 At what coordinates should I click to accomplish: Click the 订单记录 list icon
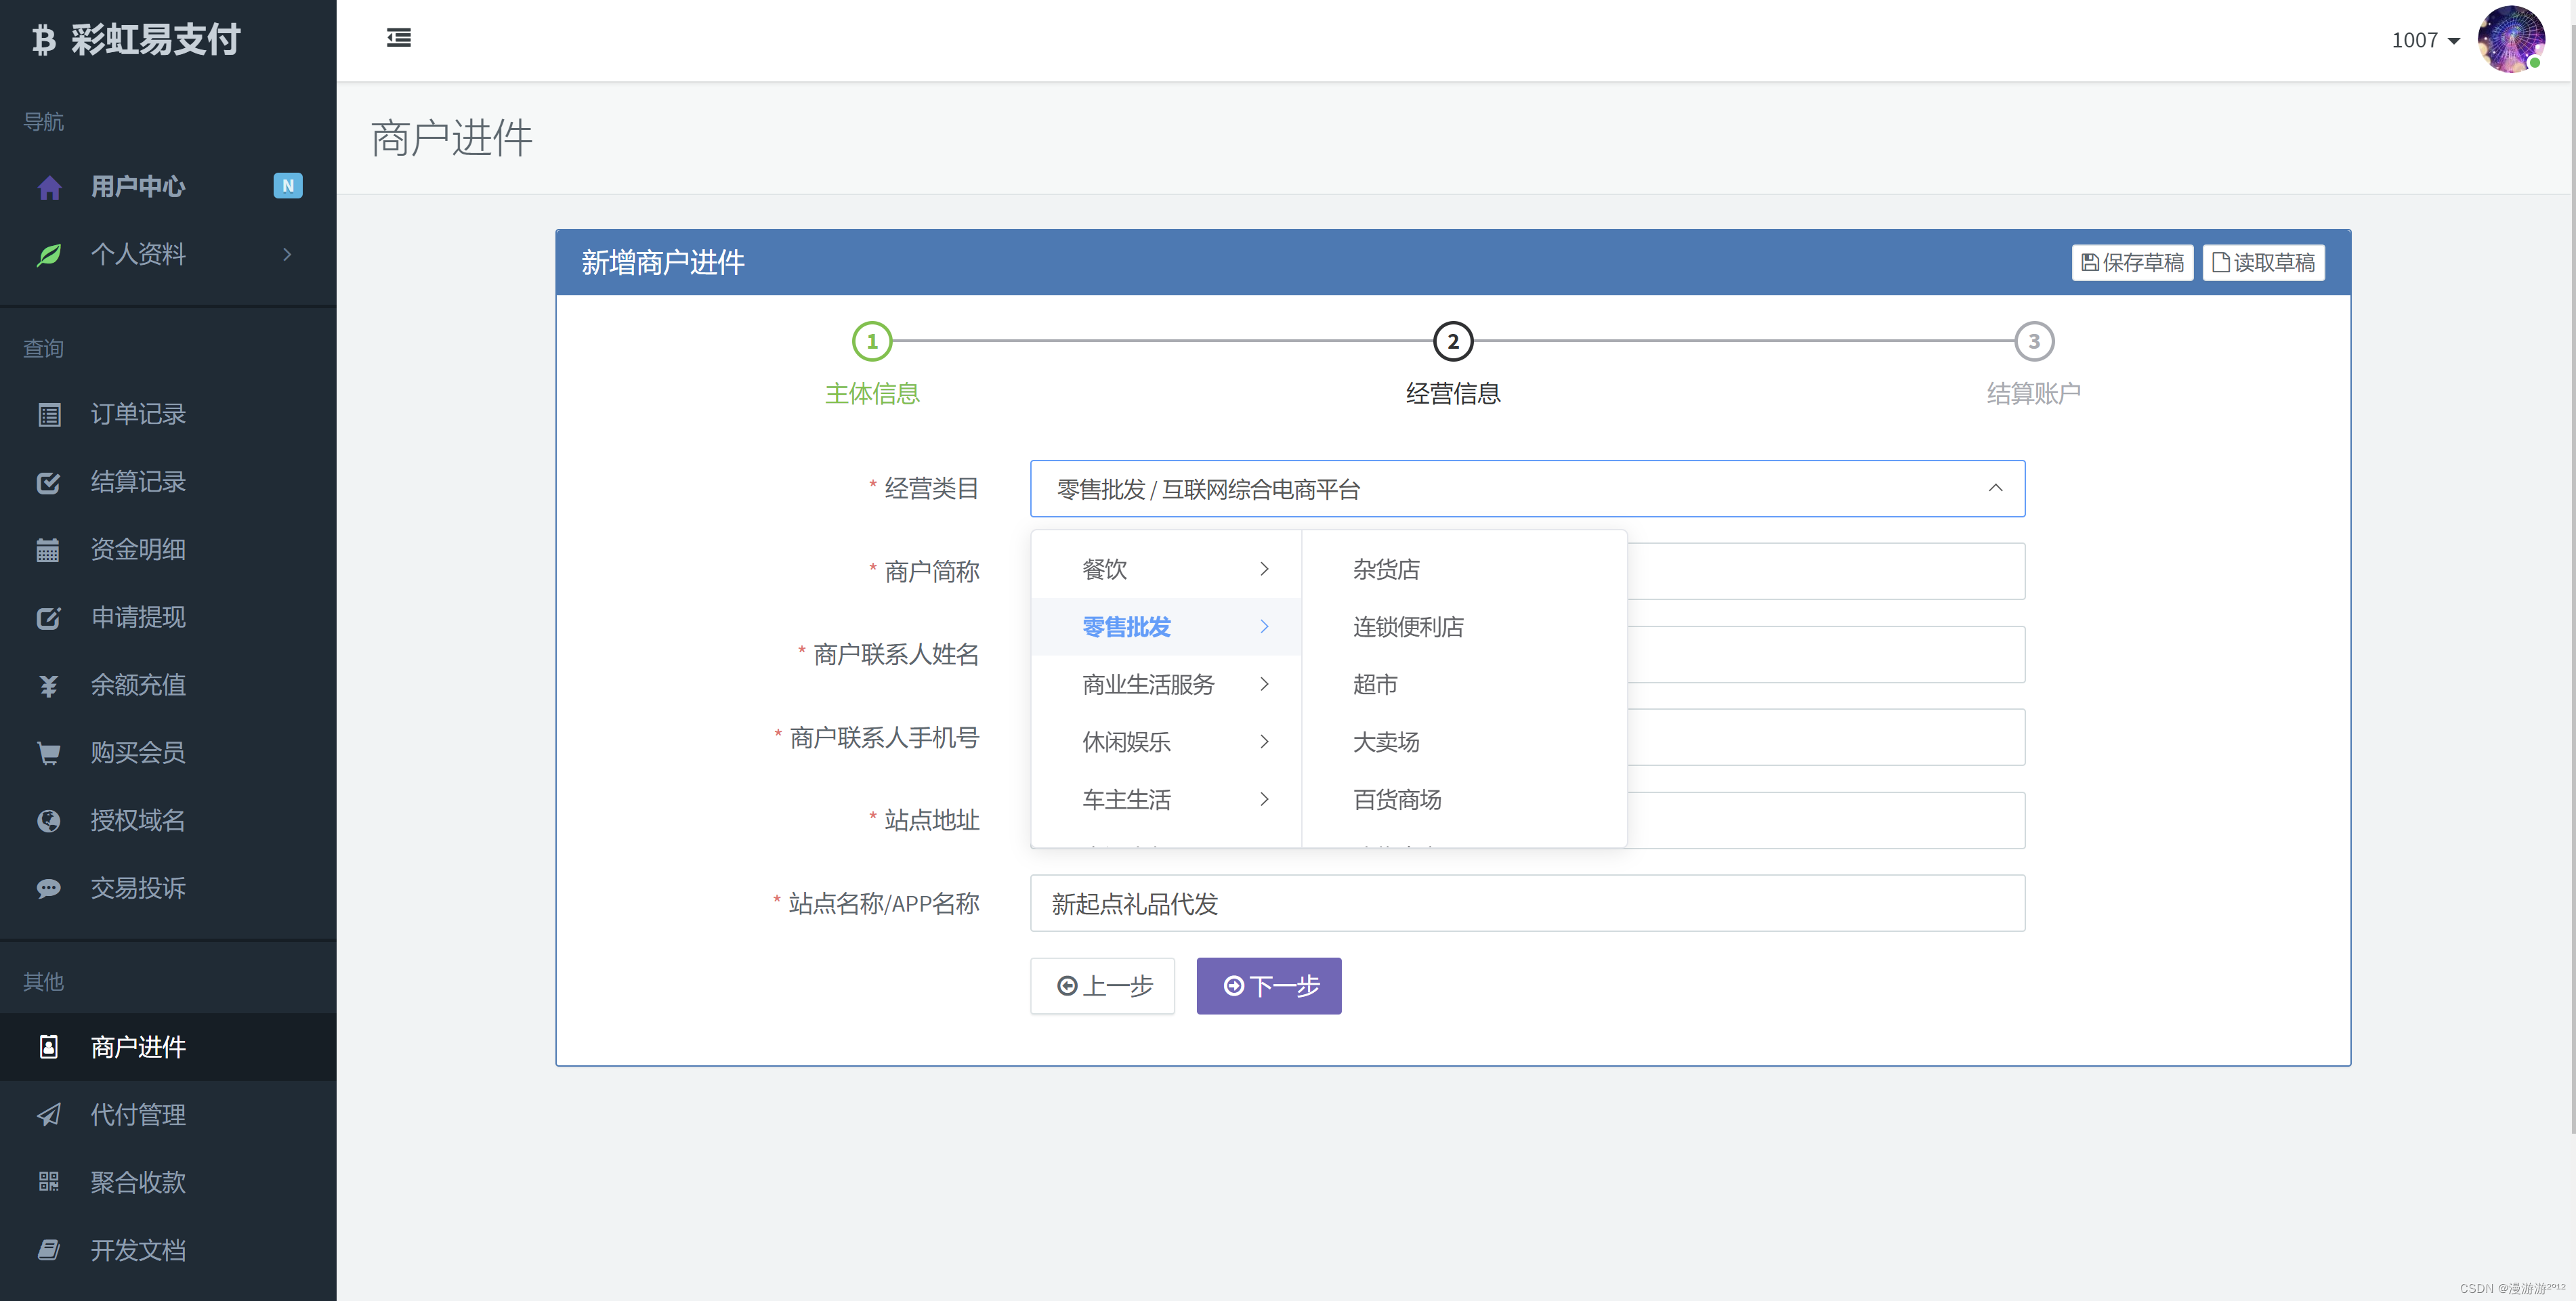click(49, 415)
